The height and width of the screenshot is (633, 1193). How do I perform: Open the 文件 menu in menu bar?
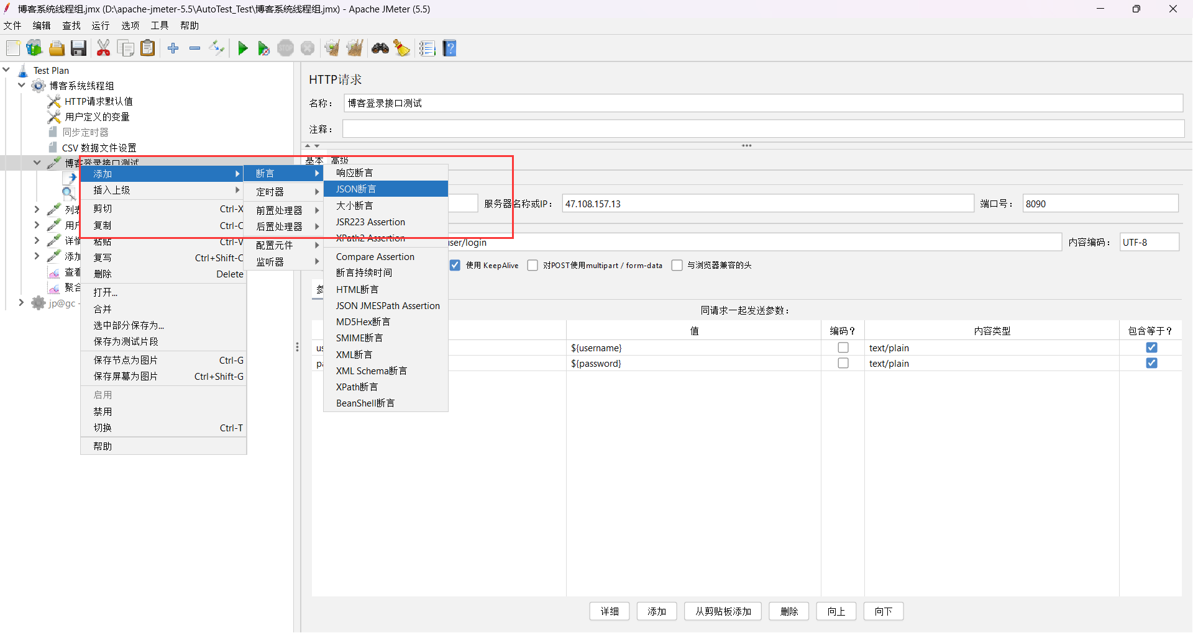click(x=12, y=25)
